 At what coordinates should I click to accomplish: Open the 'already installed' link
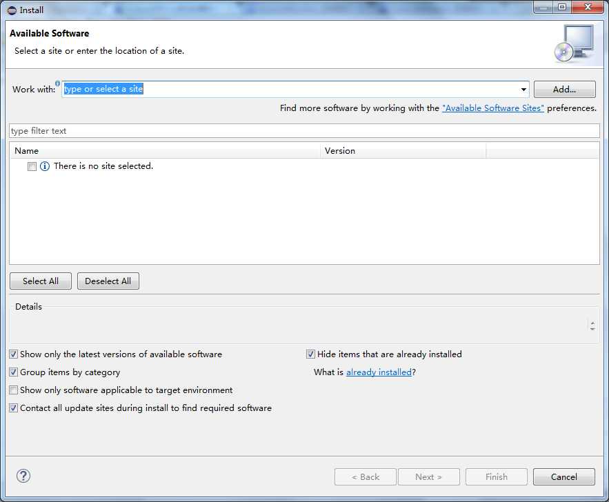(379, 372)
